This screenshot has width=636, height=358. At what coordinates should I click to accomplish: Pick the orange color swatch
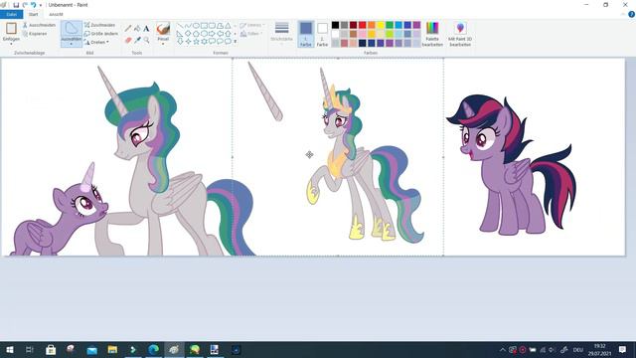tap(372, 25)
